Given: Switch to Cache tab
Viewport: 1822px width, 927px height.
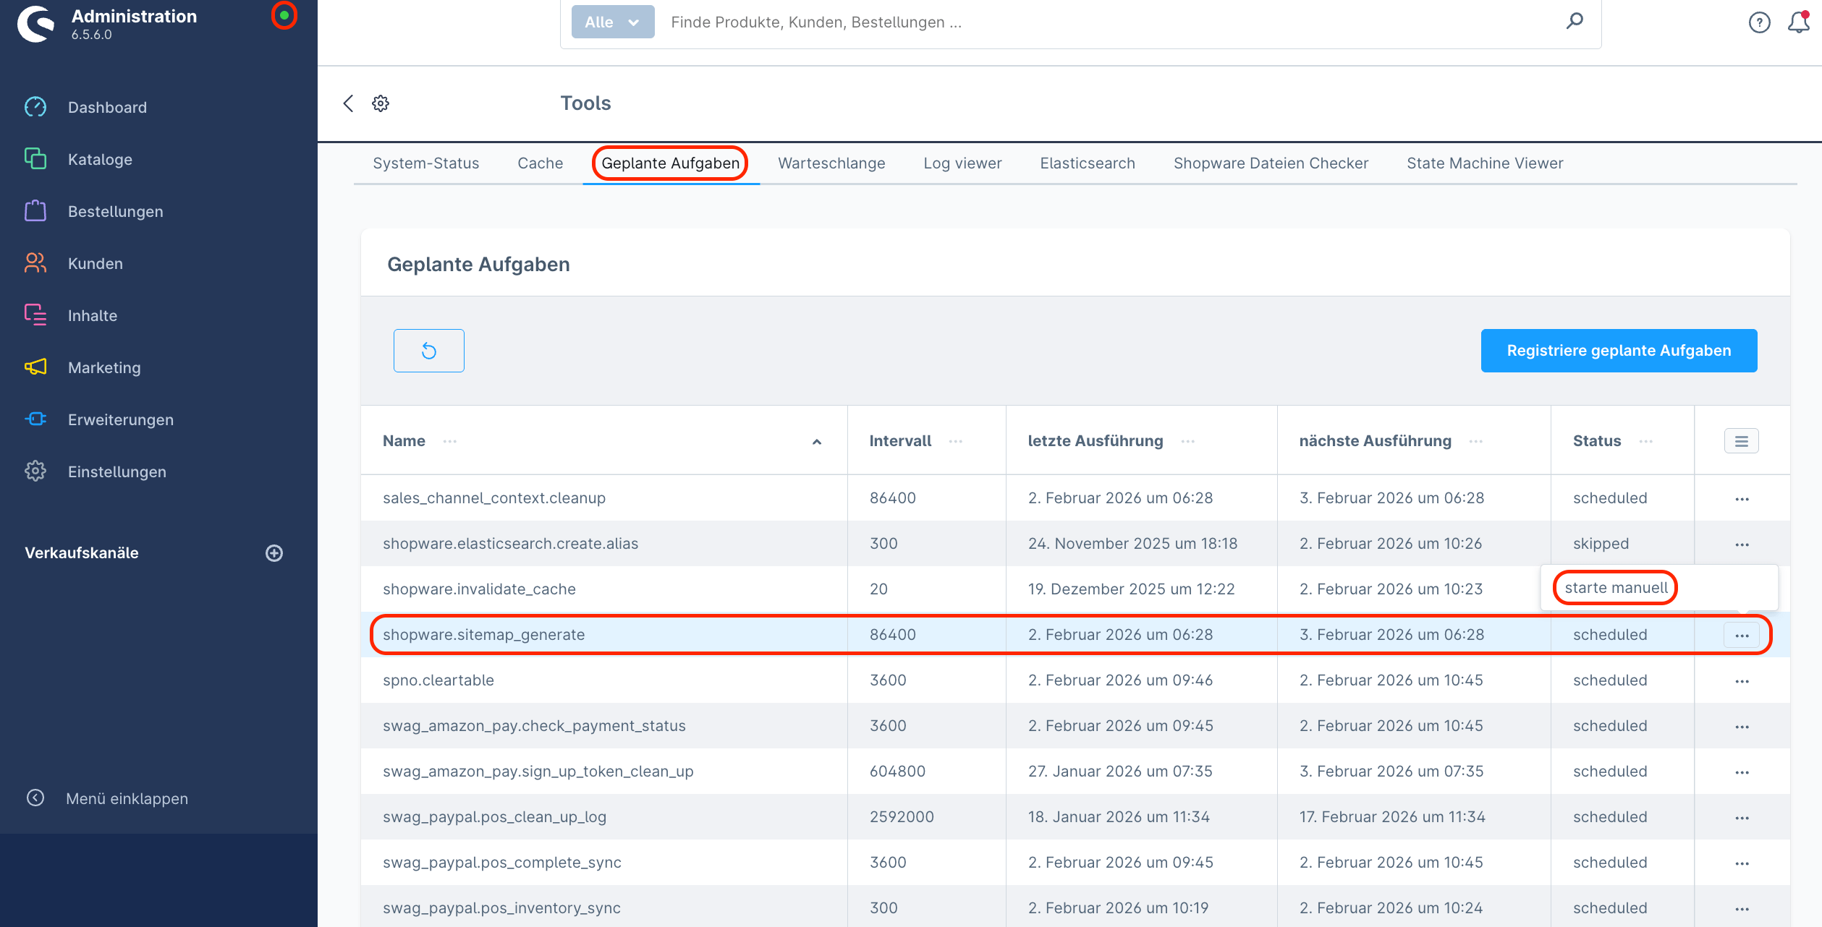Looking at the screenshot, I should click(x=541, y=163).
